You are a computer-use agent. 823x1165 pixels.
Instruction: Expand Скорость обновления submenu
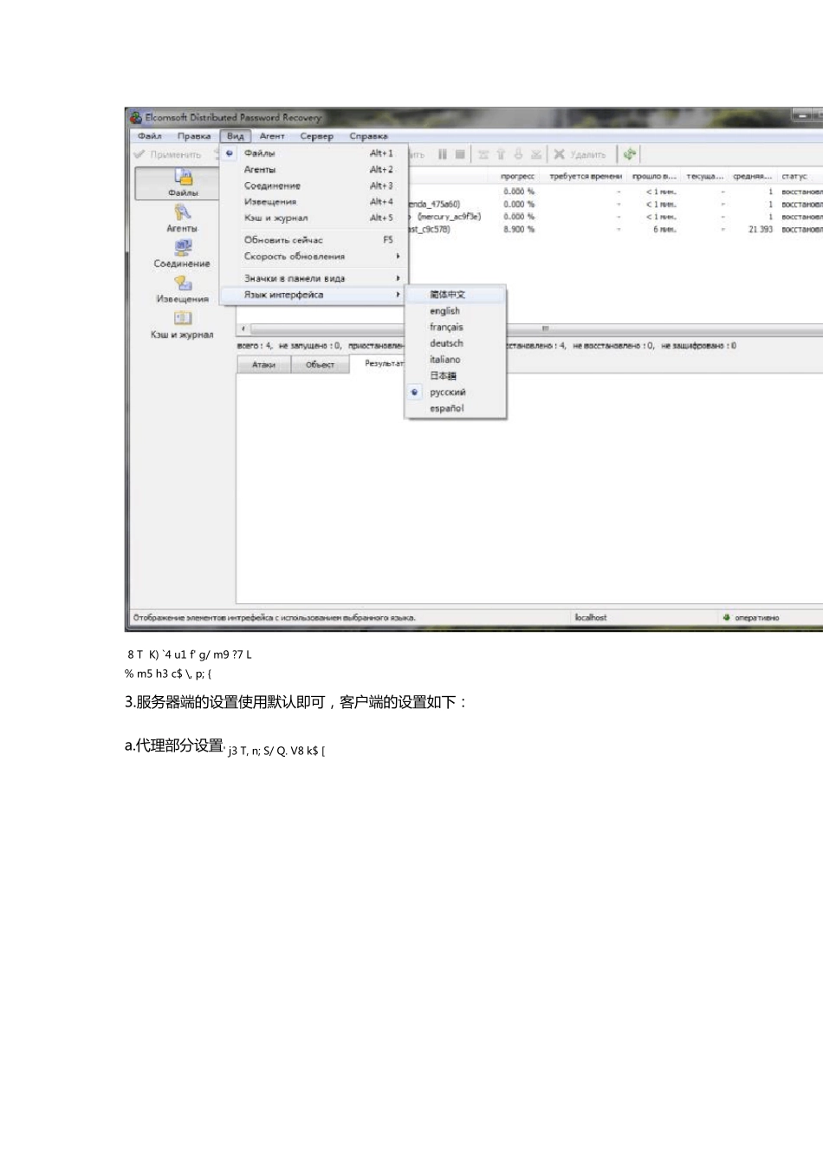pyautogui.click(x=314, y=257)
